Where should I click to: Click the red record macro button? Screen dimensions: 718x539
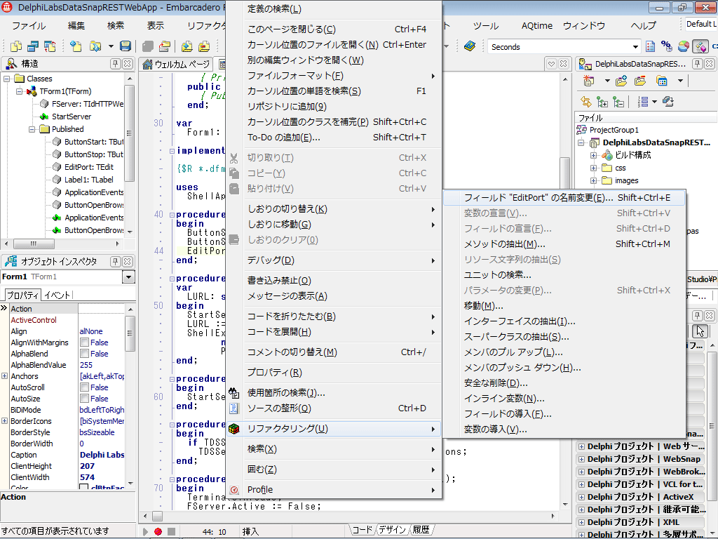(x=158, y=532)
